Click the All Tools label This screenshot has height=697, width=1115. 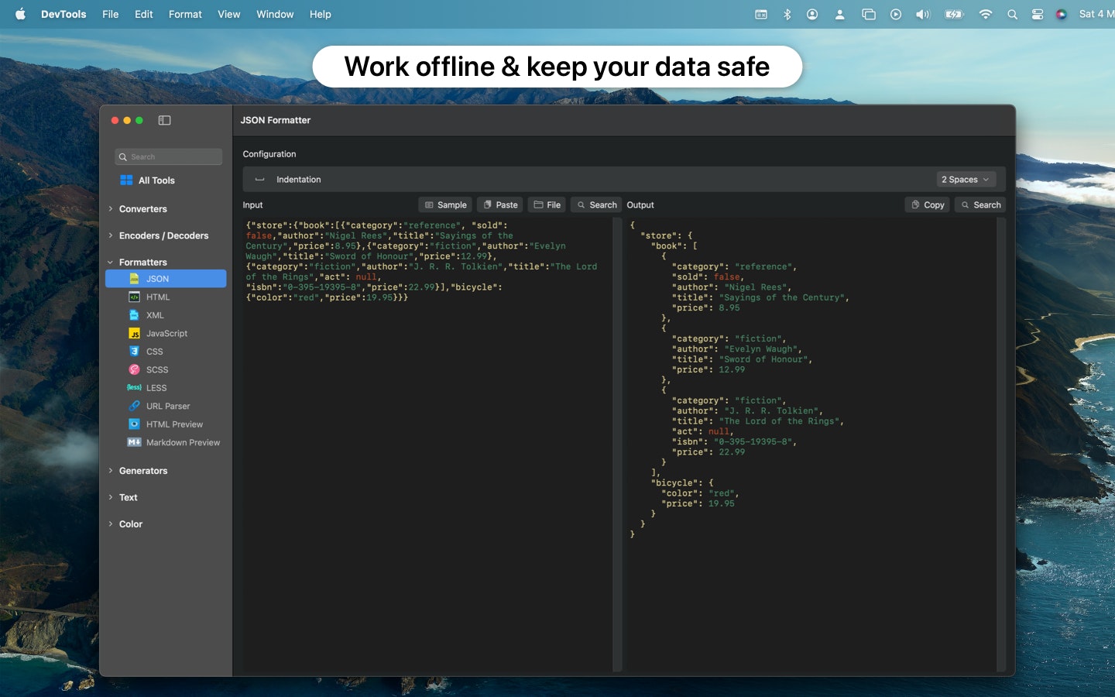tap(156, 180)
